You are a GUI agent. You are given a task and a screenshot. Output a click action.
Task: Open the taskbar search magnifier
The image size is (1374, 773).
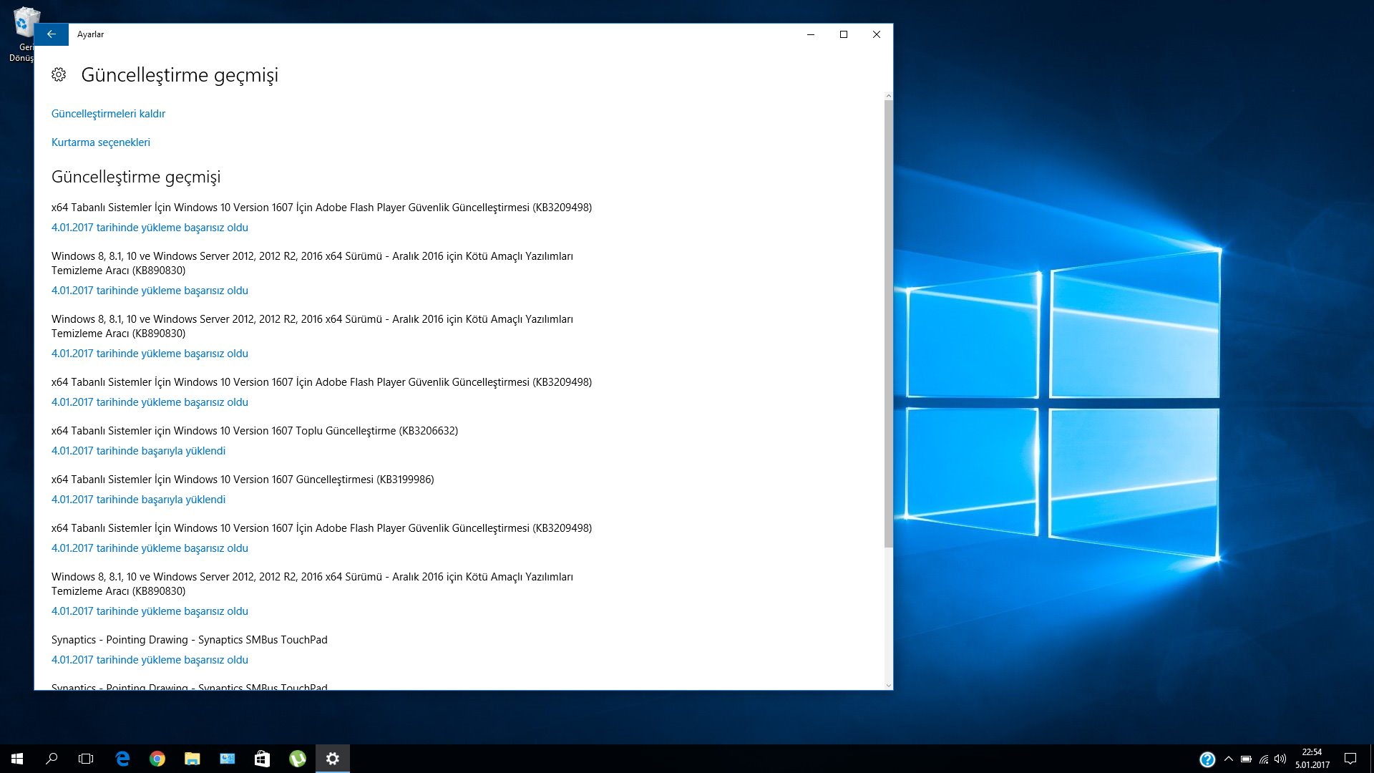tap(52, 759)
